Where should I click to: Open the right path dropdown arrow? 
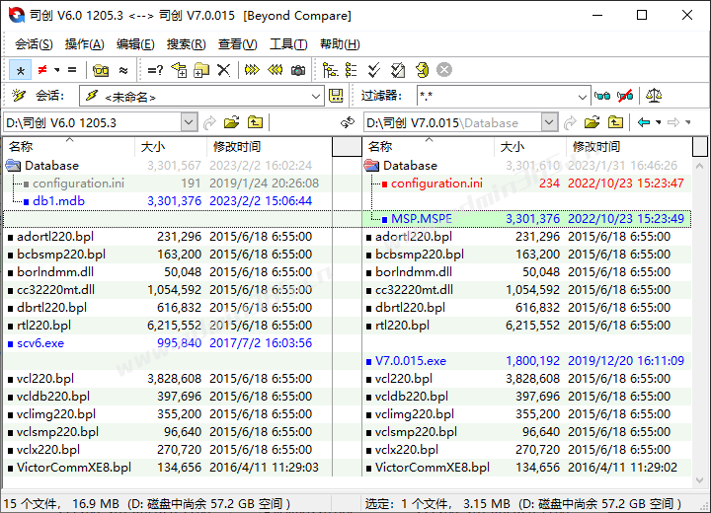(549, 122)
